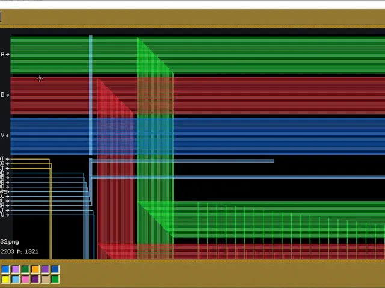Select the orange color swatch

35,269
